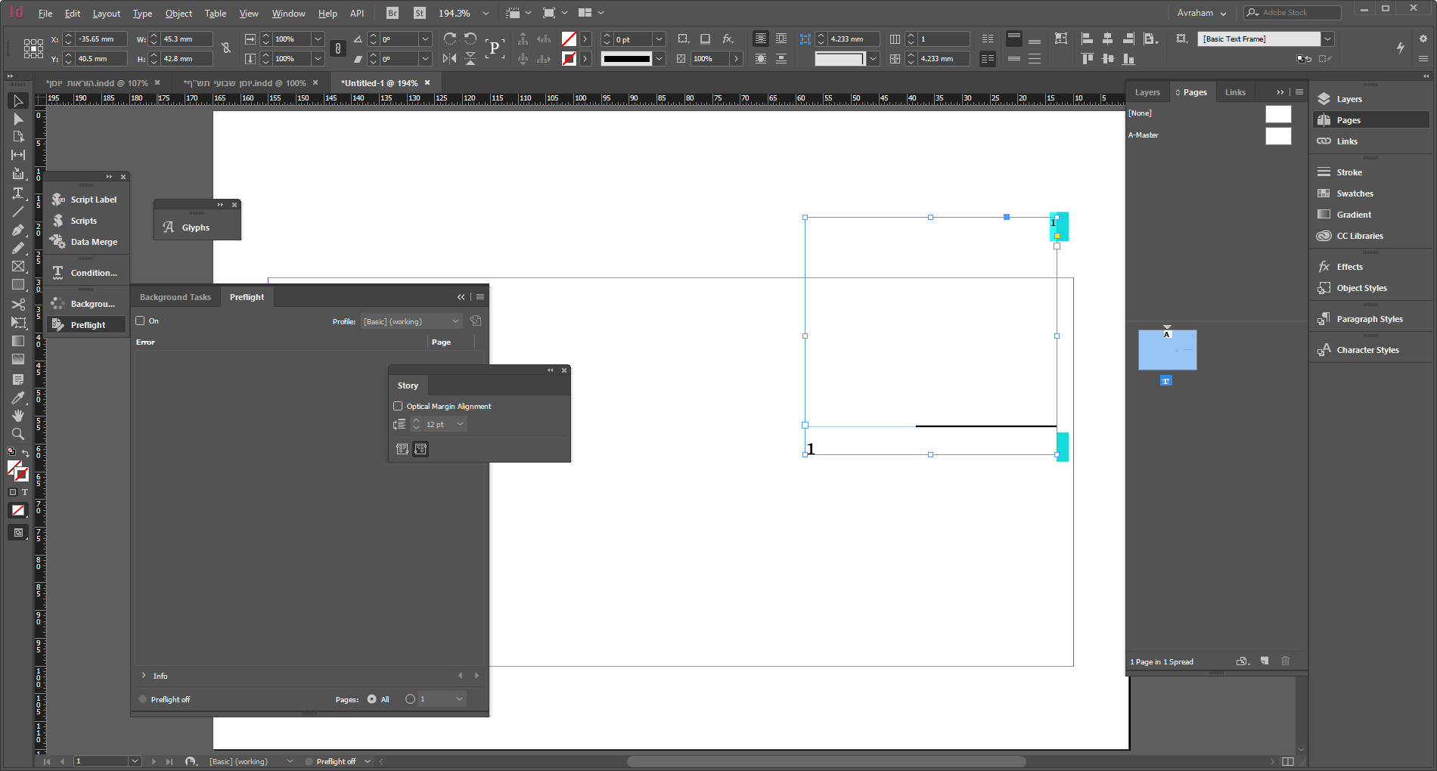Open the Object menu
Screen dimensions: 1437x771
click(x=178, y=14)
